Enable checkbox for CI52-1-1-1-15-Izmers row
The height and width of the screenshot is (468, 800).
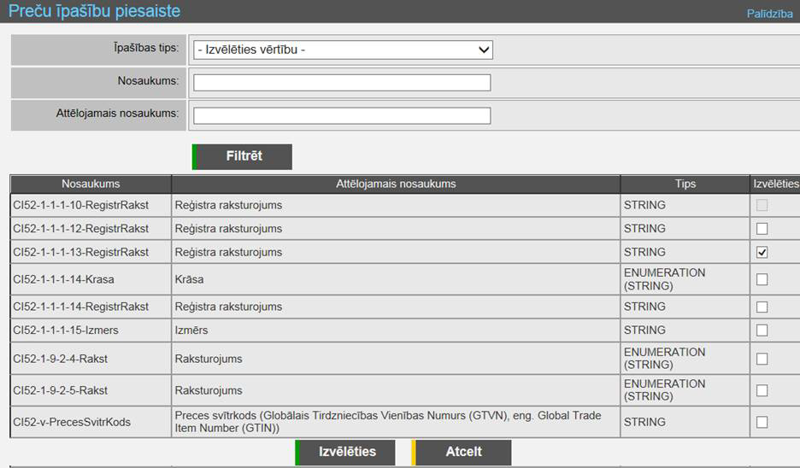point(762,330)
